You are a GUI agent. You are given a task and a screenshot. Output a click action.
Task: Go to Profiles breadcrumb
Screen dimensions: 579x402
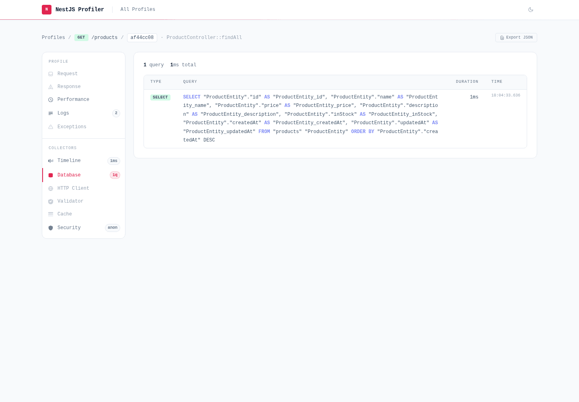(53, 37)
